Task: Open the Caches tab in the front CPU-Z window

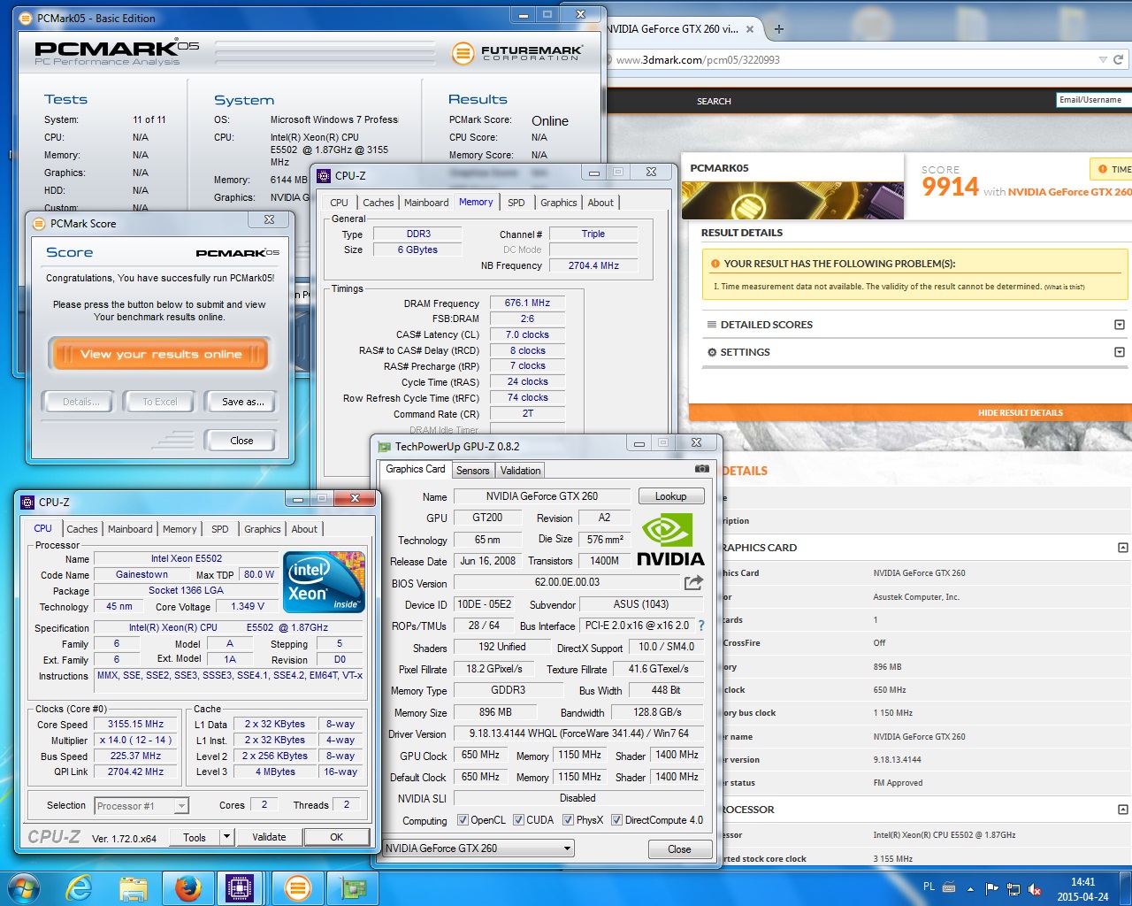Action: click(82, 529)
